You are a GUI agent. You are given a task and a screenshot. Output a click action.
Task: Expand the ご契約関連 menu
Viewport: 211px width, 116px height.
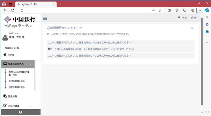pyautogui.click(x=30, y=106)
